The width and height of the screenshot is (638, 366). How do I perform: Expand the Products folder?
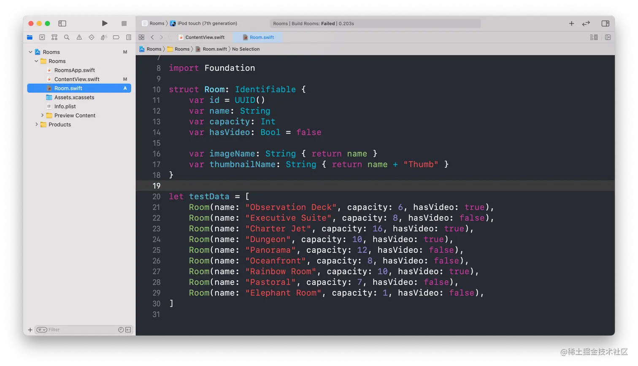[36, 125]
